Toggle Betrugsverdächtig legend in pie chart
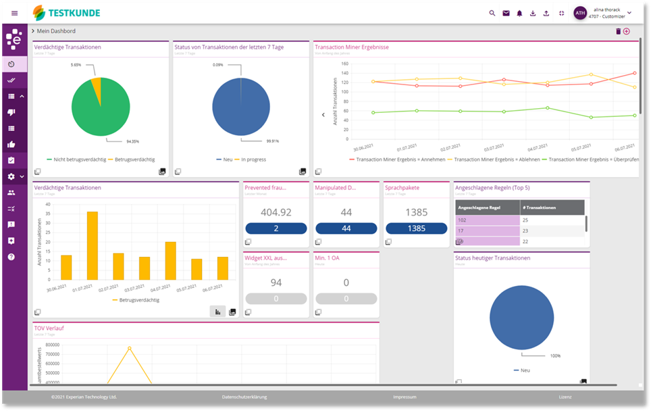The image size is (651, 411). (x=131, y=160)
